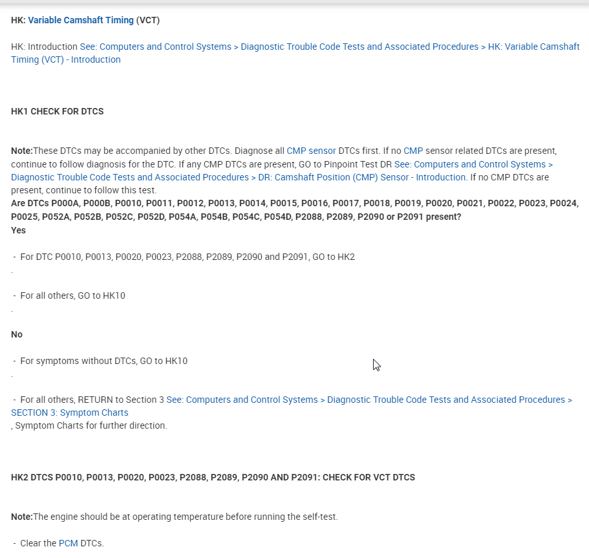Click the bold "No" answer label
The image size is (589, 558).
click(x=17, y=334)
